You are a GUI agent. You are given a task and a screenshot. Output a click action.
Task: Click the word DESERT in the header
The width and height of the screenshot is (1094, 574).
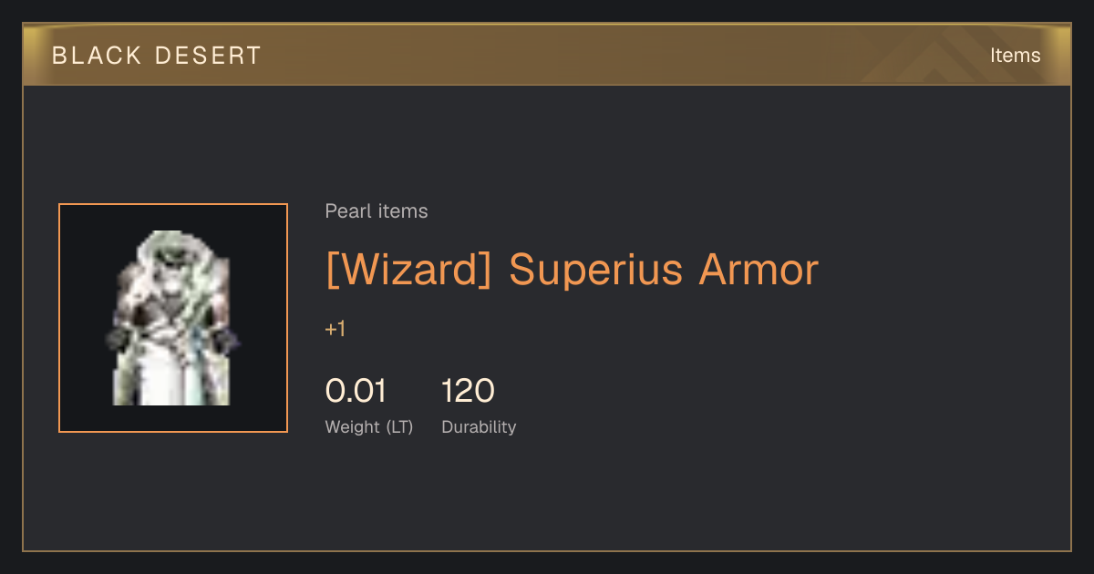(x=209, y=56)
